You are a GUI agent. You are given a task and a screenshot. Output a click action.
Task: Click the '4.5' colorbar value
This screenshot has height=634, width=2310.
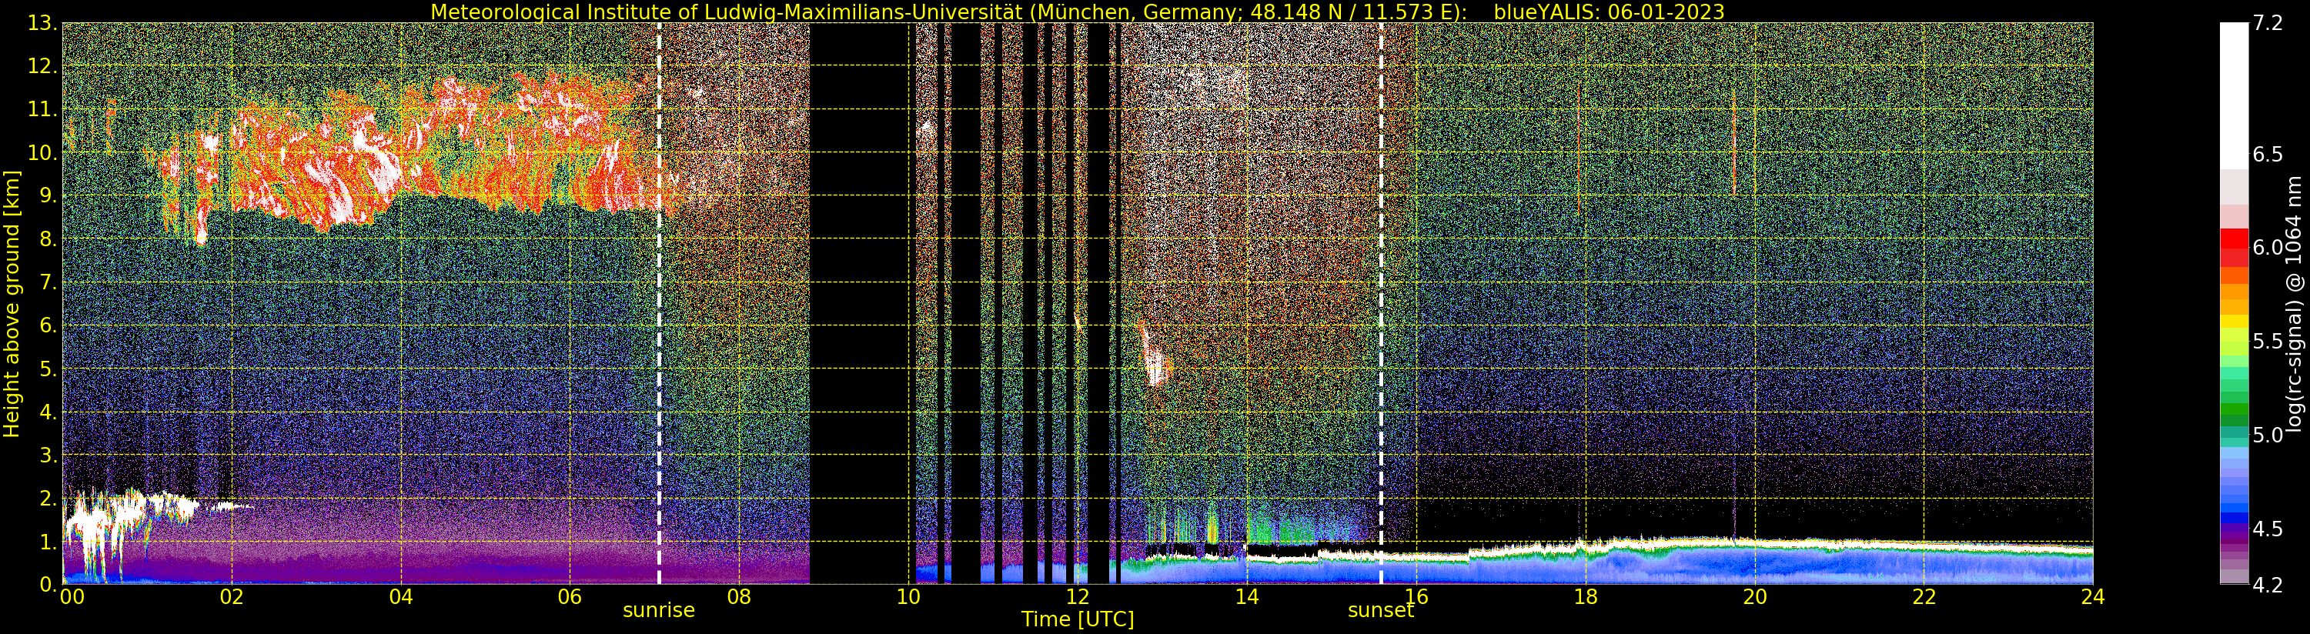pos(2267,528)
